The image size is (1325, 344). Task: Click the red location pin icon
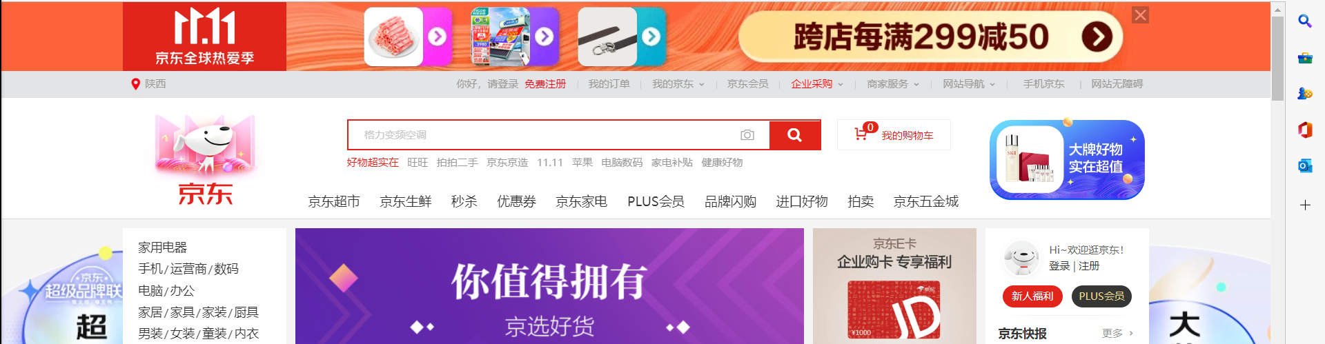click(x=135, y=84)
